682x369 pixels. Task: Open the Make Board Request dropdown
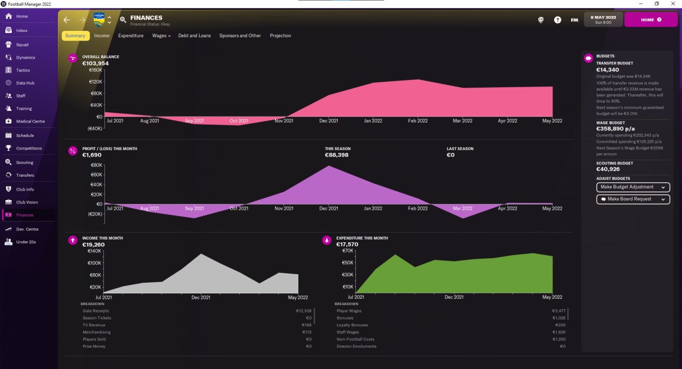tap(633, 199)
